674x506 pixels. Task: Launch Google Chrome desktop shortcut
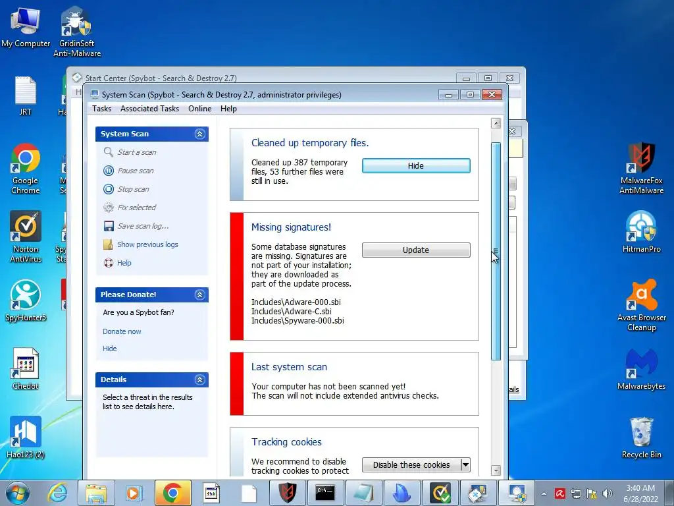tap(26, 169)
